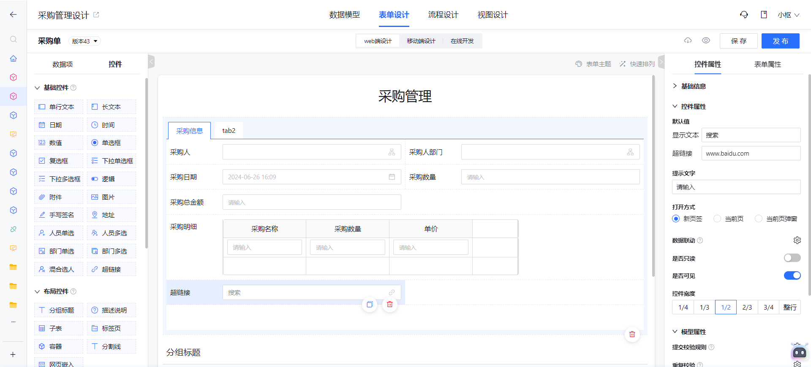Click org picker icon in 采购人 field
Screen dimensions: 811x367
392,152
